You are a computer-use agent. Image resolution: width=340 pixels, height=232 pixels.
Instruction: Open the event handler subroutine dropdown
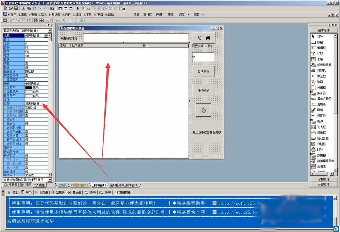[x=50, y=180]
